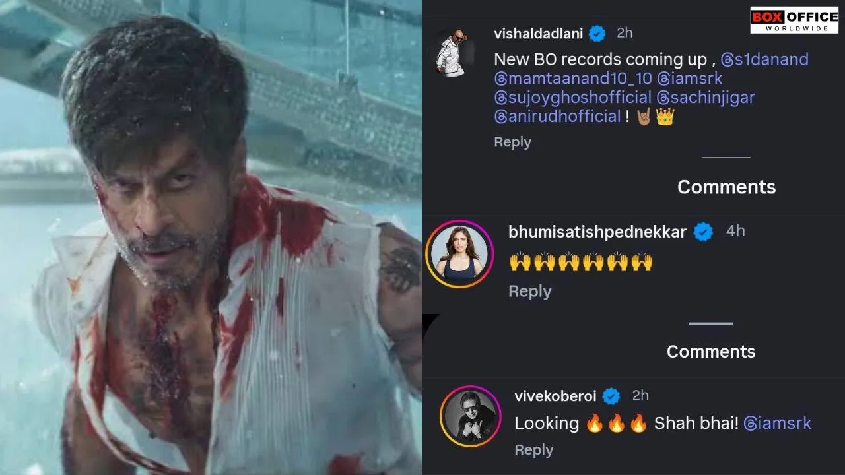Click the bloodied-shirt movie still image

(x=211, y=237)
